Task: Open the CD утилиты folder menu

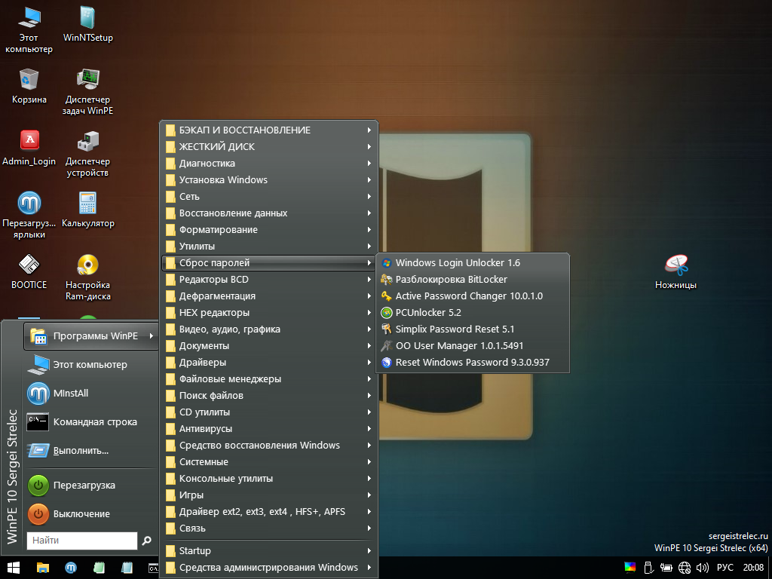Action: click(x=269, y=412)
